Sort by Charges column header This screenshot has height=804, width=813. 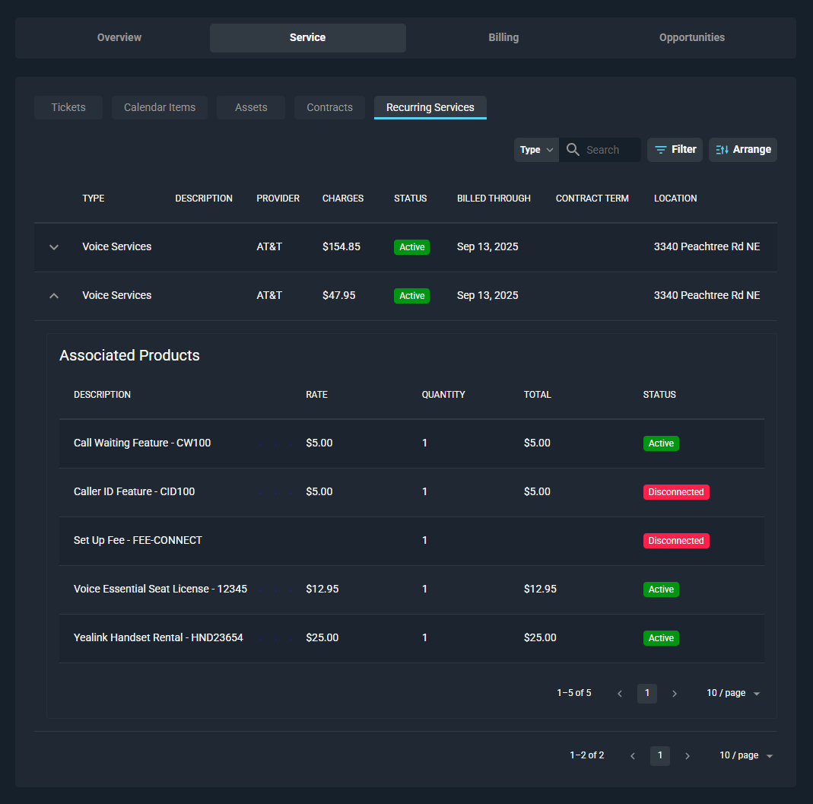343,199
